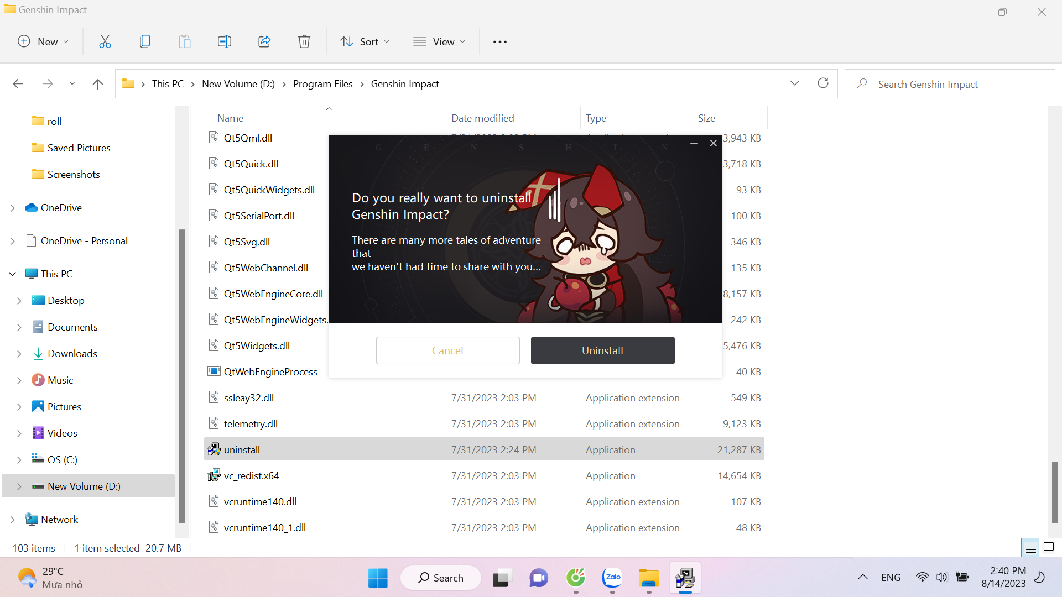Viewport: 1062px width, 597px height.
Task: Expand the Downloads tree node
Action: point(19,354)
